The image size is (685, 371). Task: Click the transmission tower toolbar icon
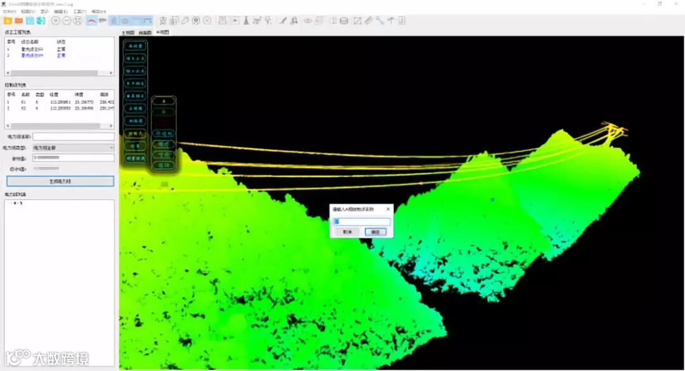pos(246,20)
